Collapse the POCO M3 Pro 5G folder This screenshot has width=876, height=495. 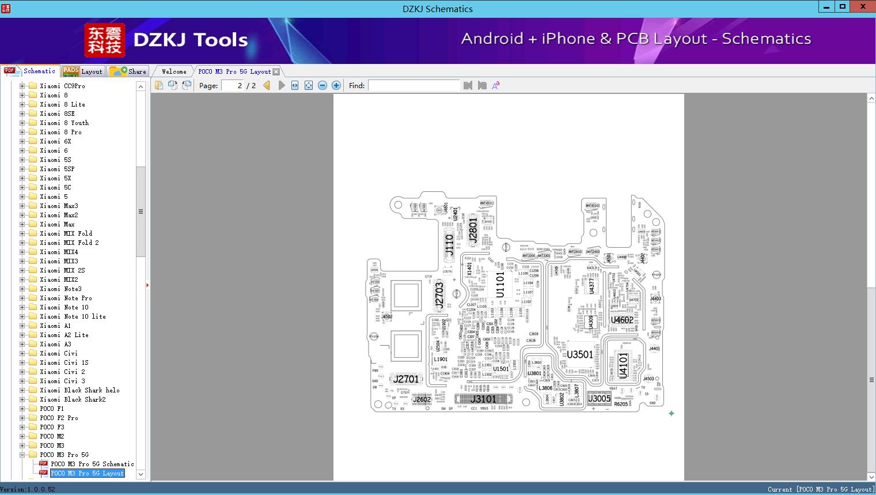point(21,455)
